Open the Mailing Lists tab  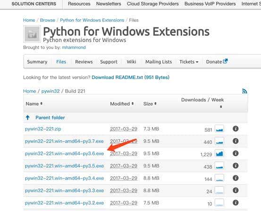click(159, 62)
